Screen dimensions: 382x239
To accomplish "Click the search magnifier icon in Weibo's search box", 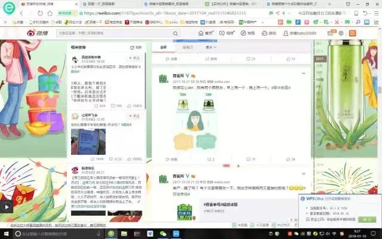I will 175,33.
